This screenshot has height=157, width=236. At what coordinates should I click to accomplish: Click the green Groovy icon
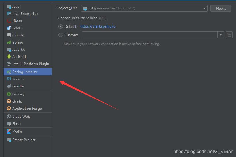click(x=9, y=94)
